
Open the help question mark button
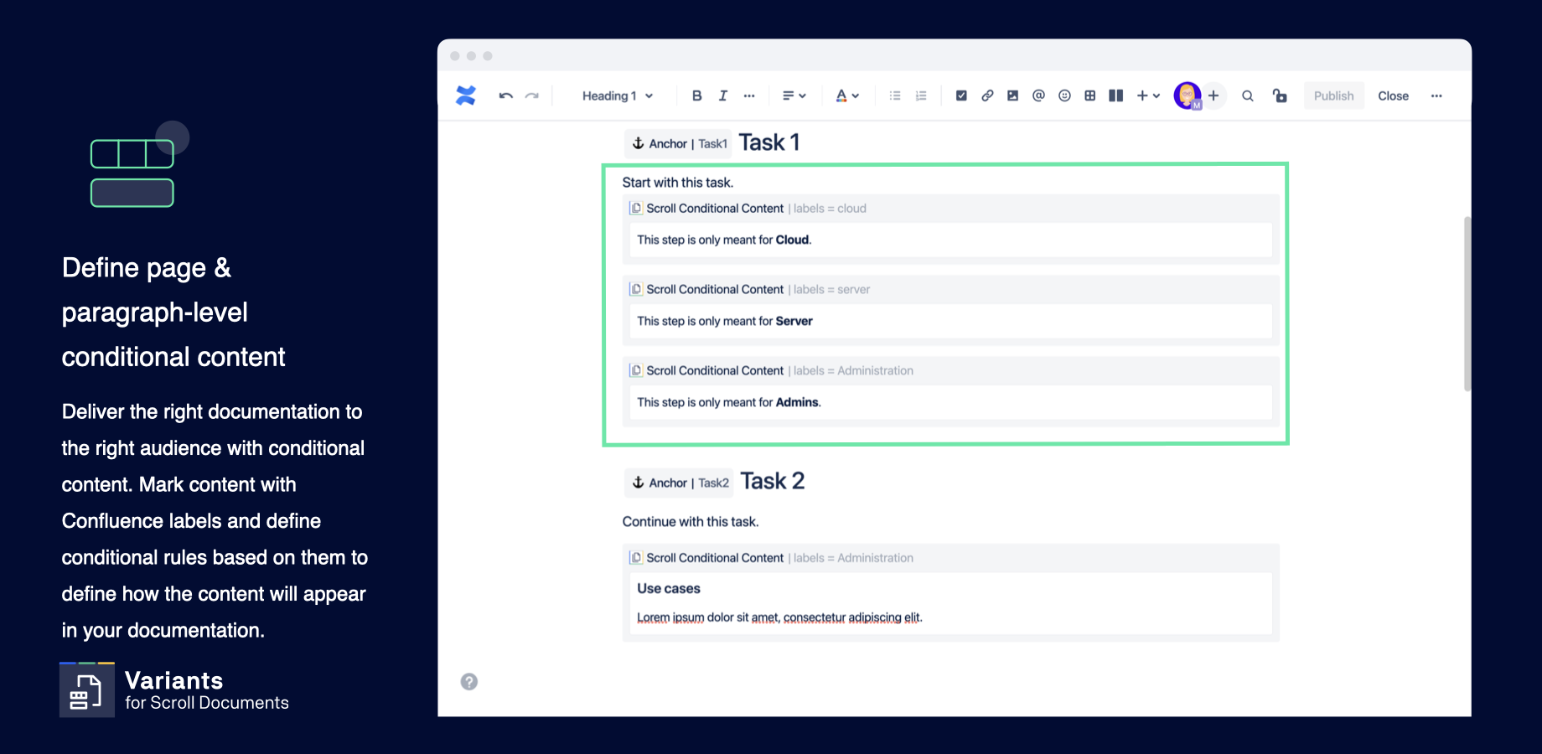(469, 682)
